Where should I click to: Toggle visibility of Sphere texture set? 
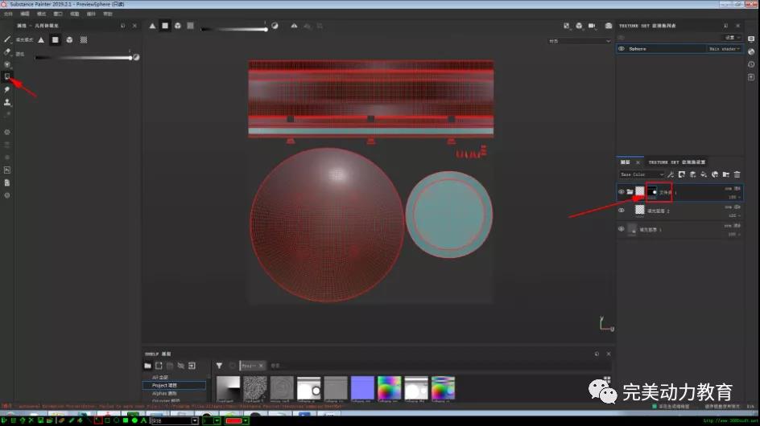[621, 49]
